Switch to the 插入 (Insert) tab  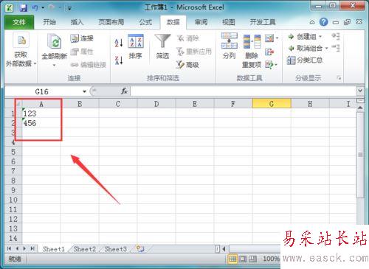tap(77, 22)
